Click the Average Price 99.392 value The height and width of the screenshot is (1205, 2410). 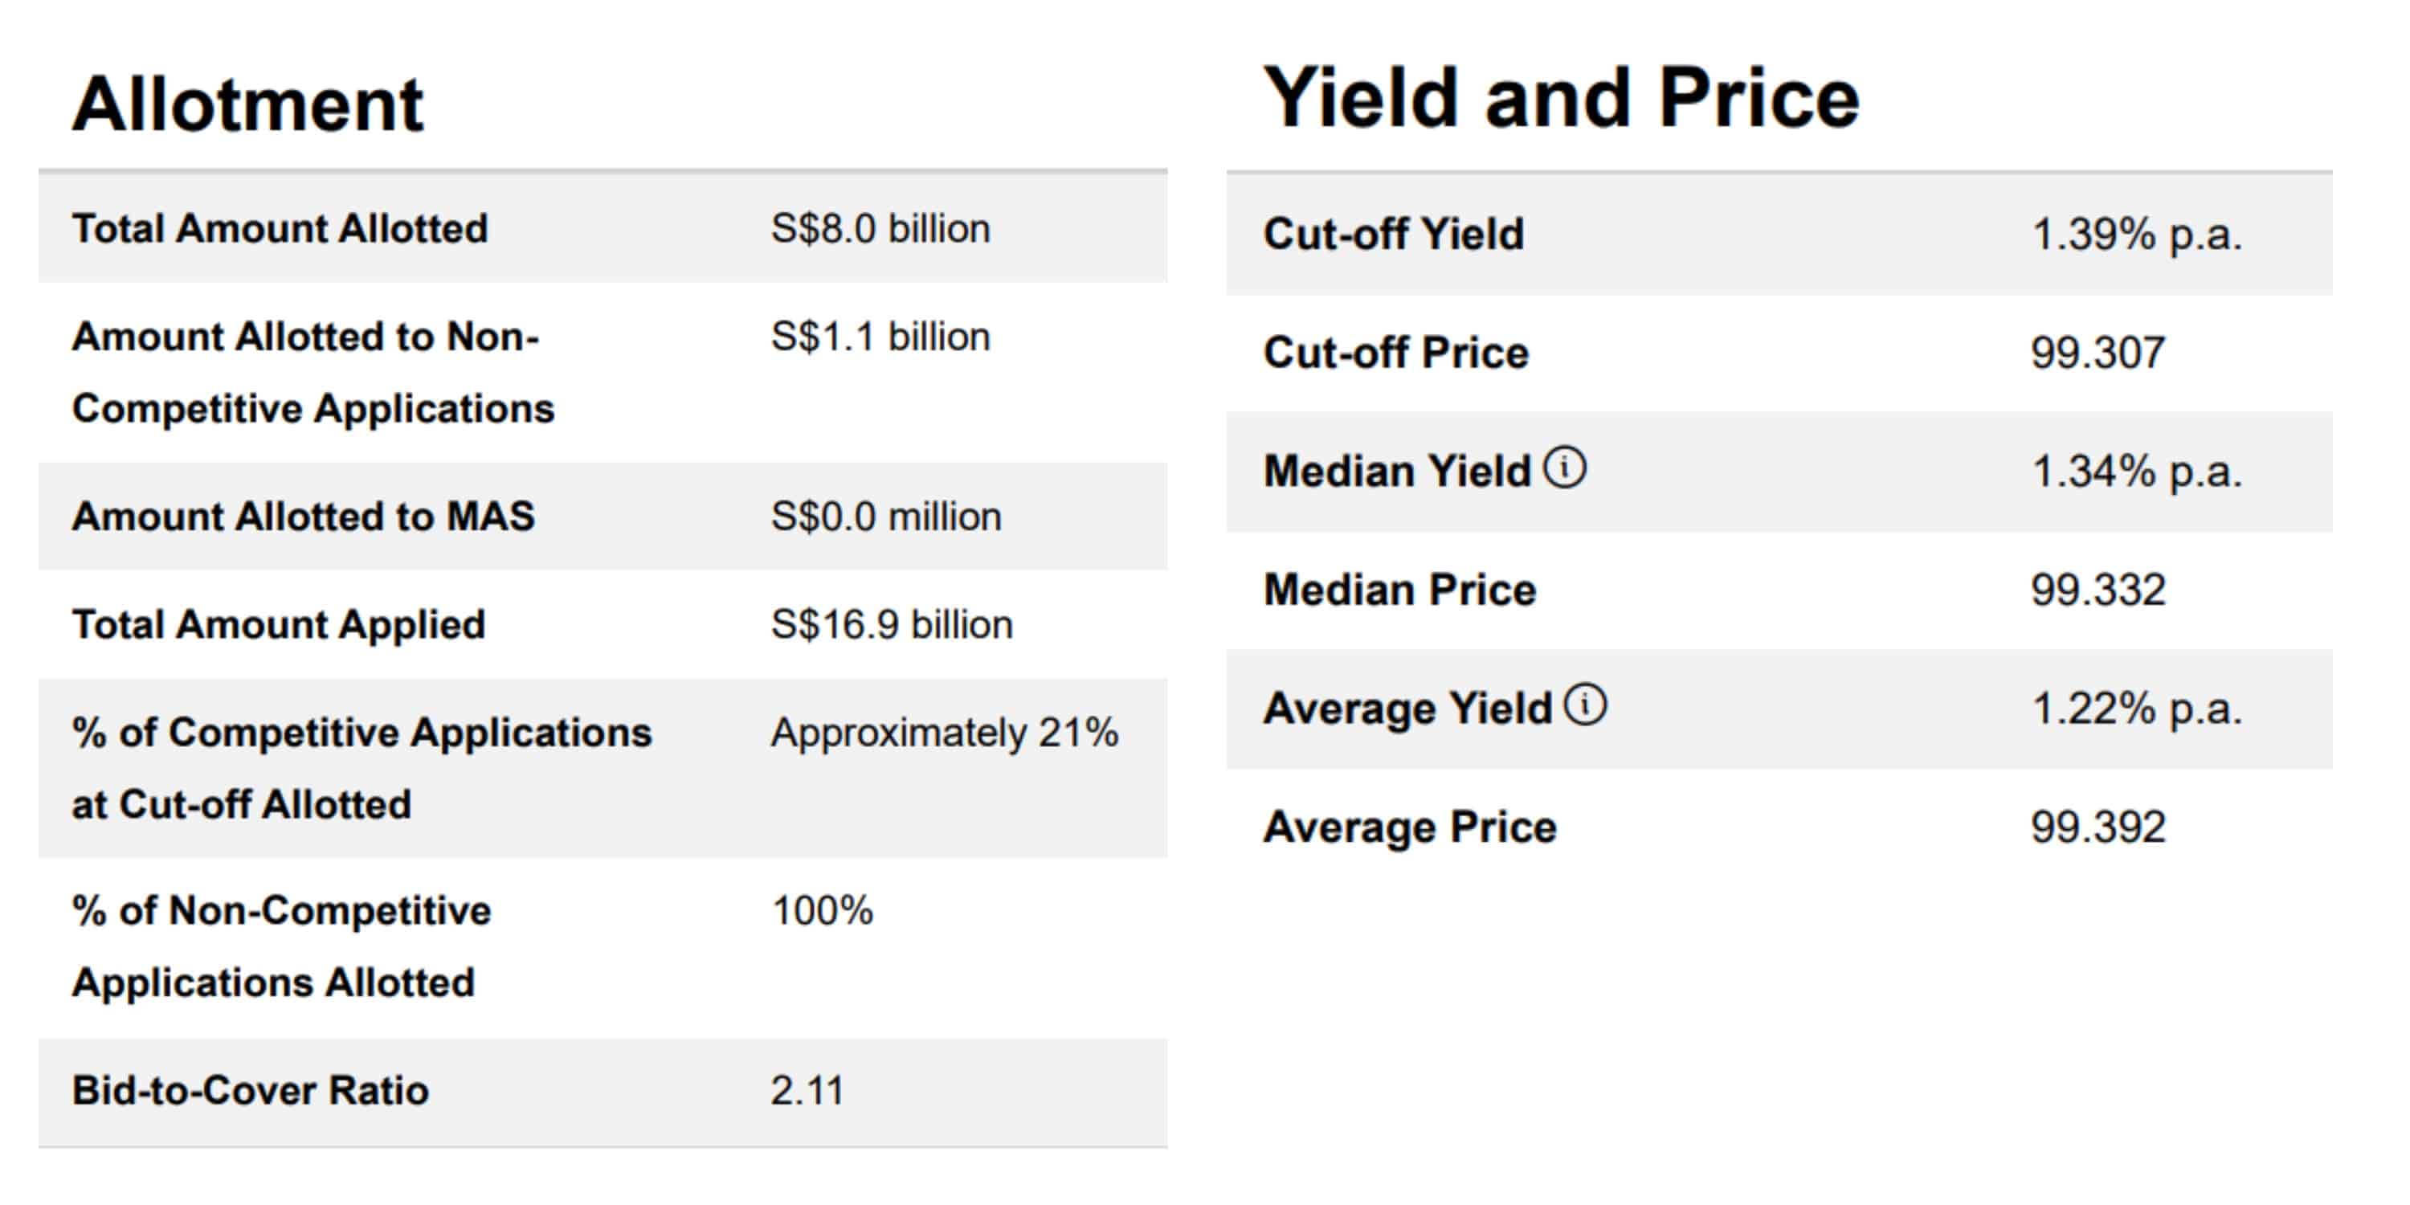2098,827
